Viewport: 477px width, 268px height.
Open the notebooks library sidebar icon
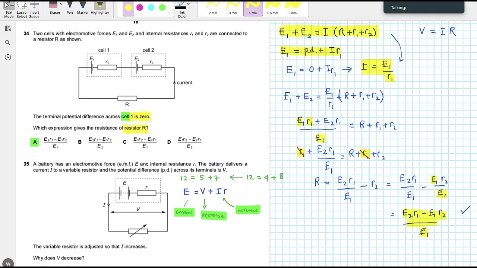pyautogui.click(x=8, y=28)
